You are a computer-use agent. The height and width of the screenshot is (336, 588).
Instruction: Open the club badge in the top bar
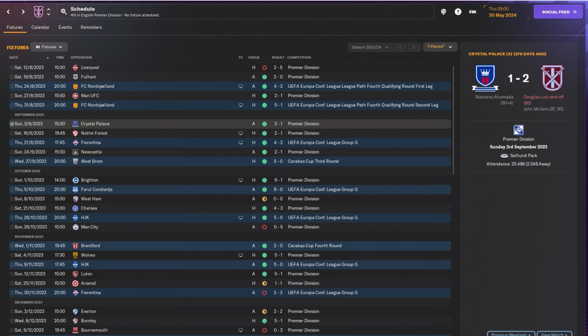tap(39, 12)
